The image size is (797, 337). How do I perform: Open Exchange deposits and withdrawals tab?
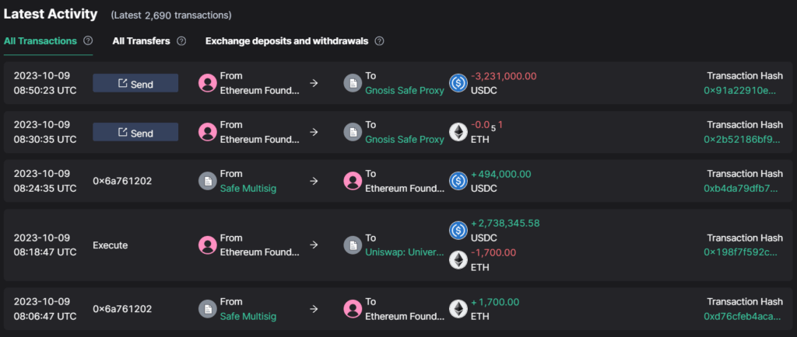(x=286, y=41)
